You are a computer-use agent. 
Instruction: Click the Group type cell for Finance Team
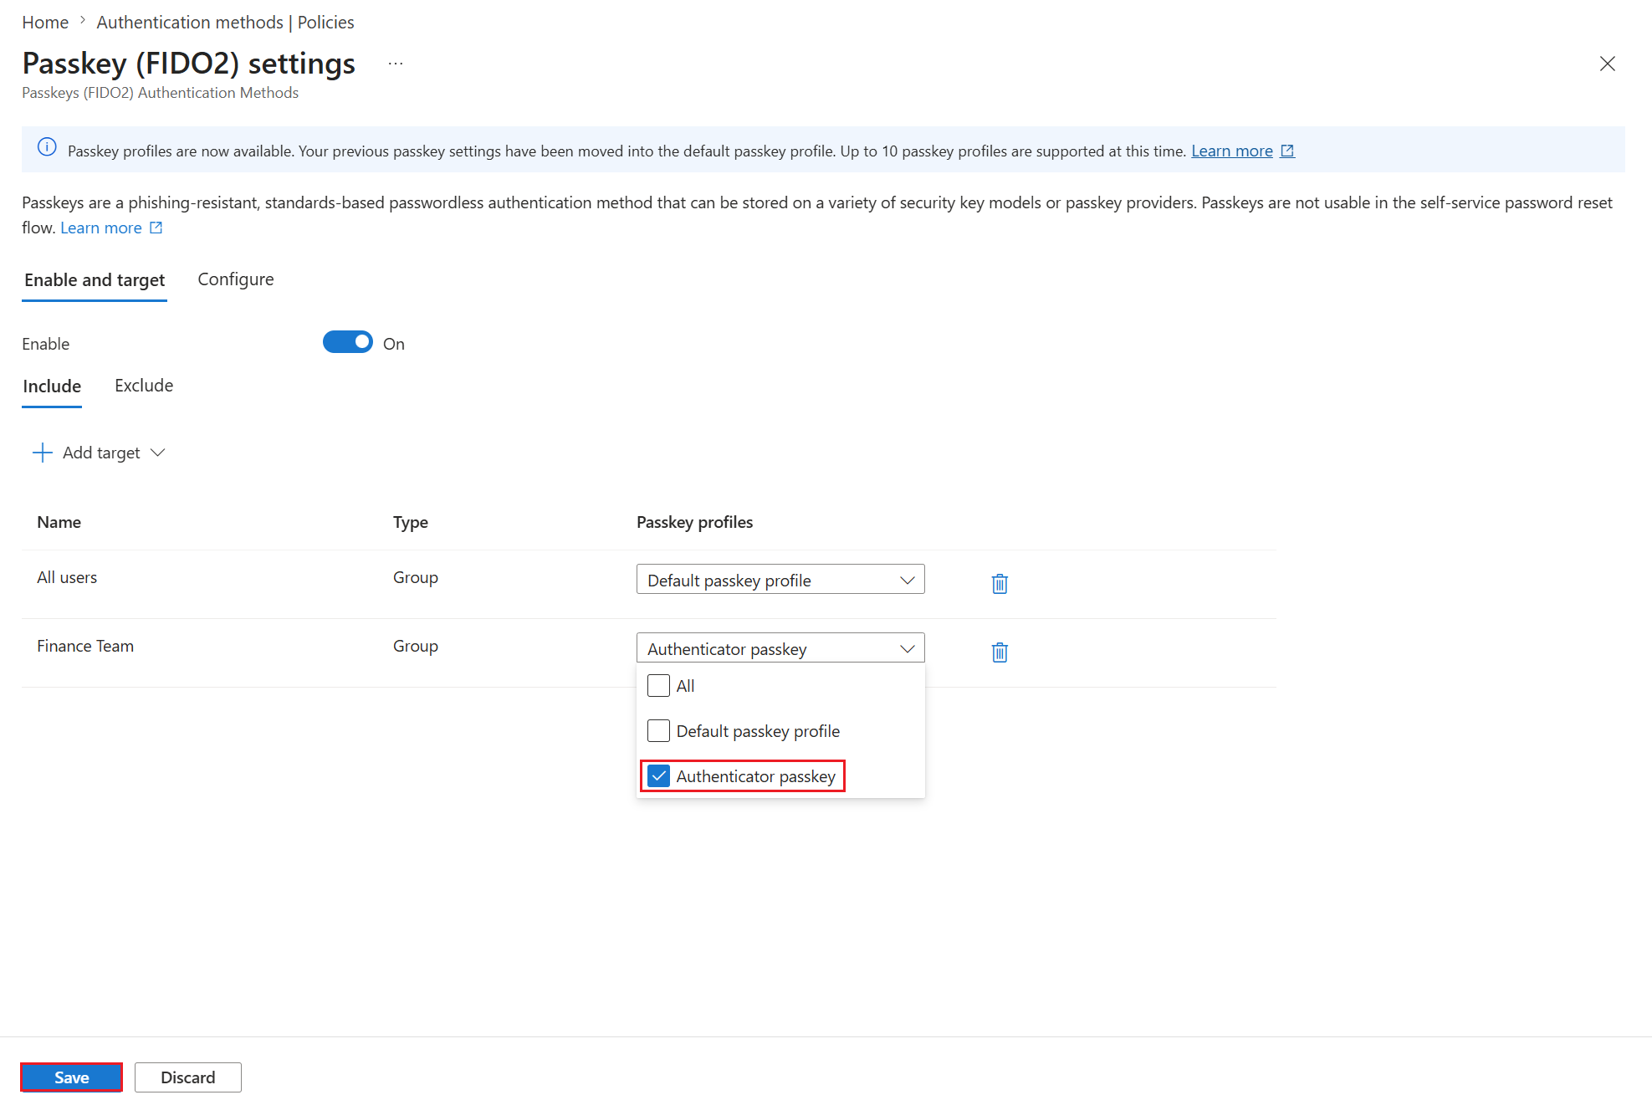[416, 646]
